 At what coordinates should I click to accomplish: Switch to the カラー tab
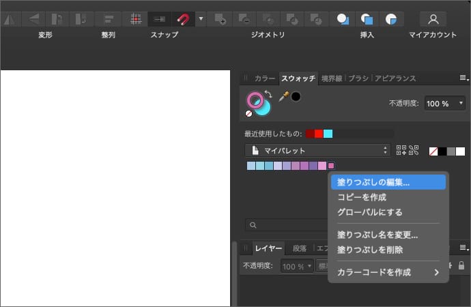[x=264, y=78]
